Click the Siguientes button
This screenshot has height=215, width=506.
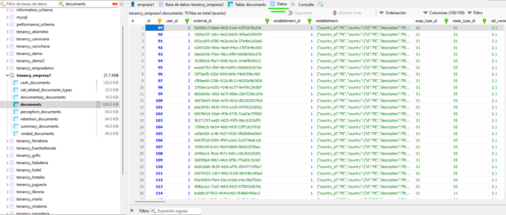click(x=300, y=13)
